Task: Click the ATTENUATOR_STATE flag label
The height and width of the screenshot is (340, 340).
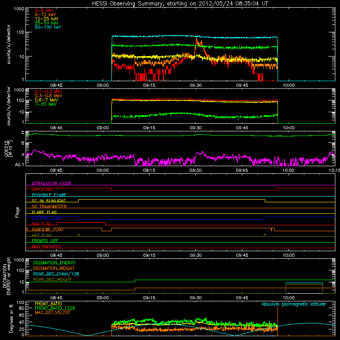Action: [x=51, y=184]
